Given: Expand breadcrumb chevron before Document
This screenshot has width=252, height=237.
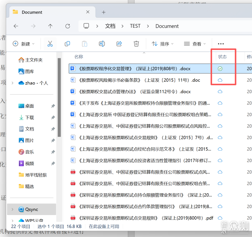Looking at the screenshot, I should click(148, 26).
